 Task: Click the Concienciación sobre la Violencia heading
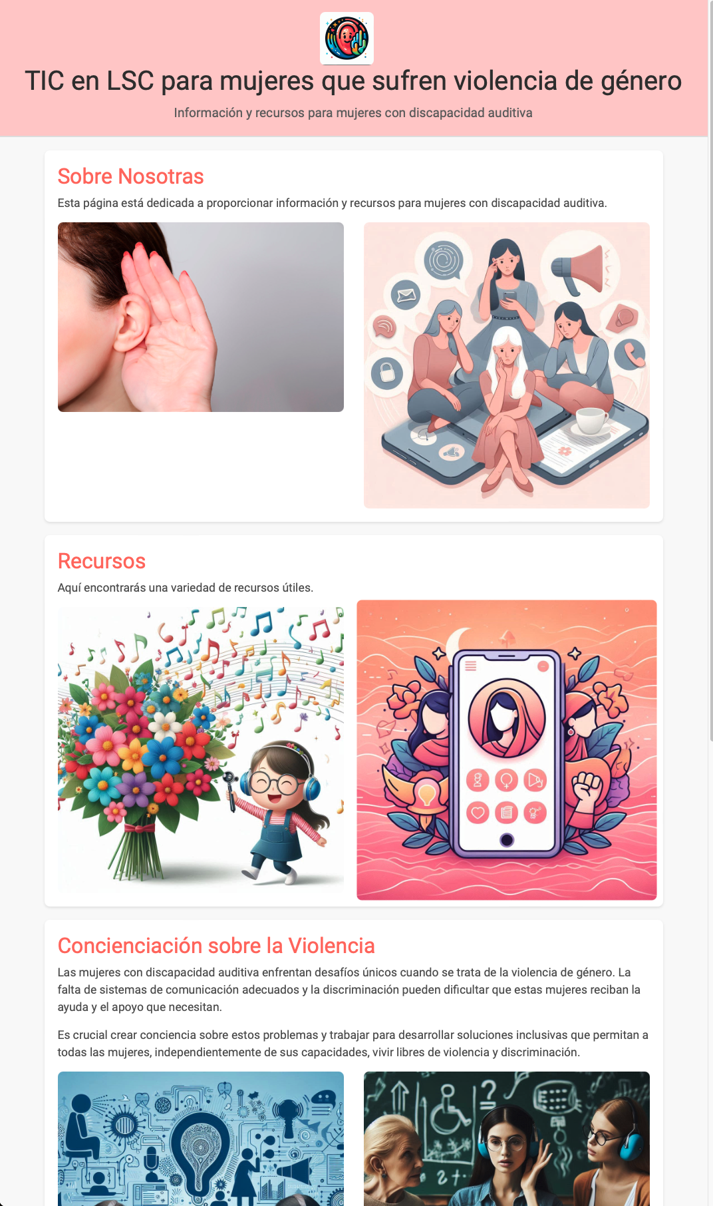click(216, 946)
